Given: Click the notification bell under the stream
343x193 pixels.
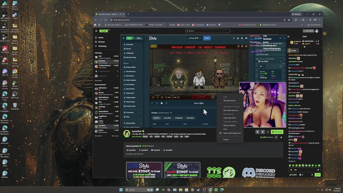Looking at the screenshot, I should coord(258,132).
